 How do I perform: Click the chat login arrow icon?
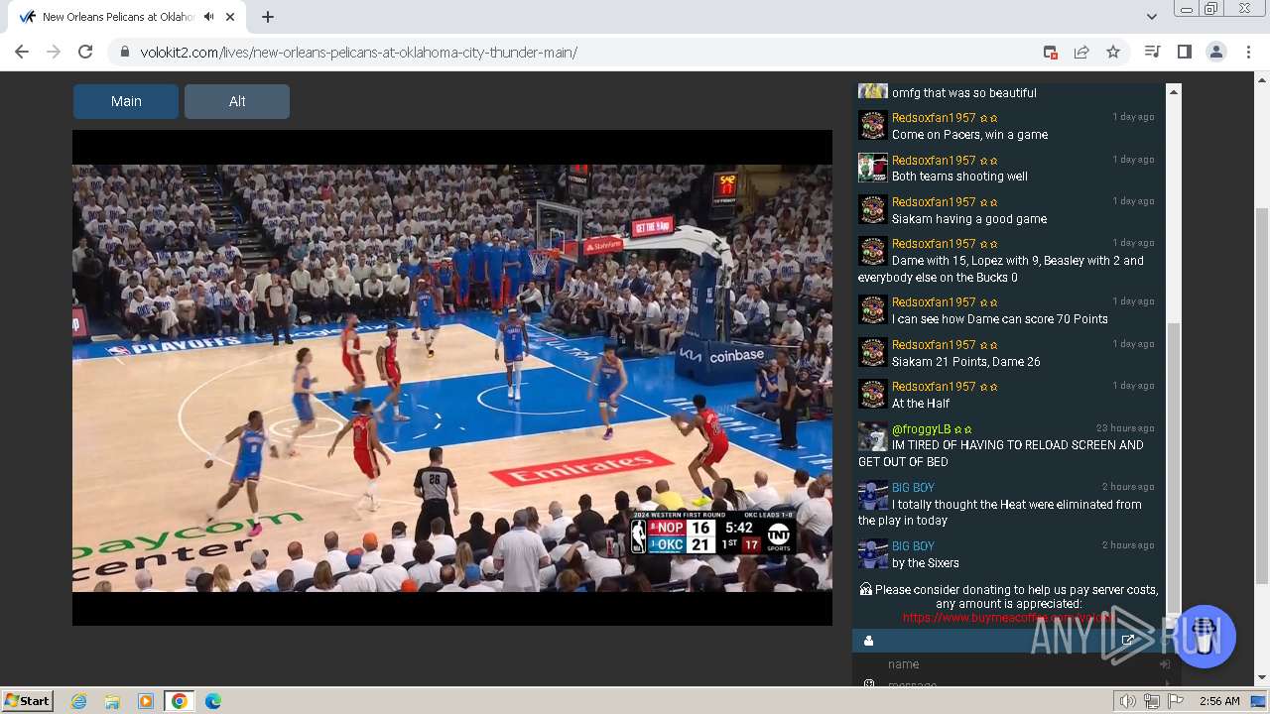click(1165, 664)
